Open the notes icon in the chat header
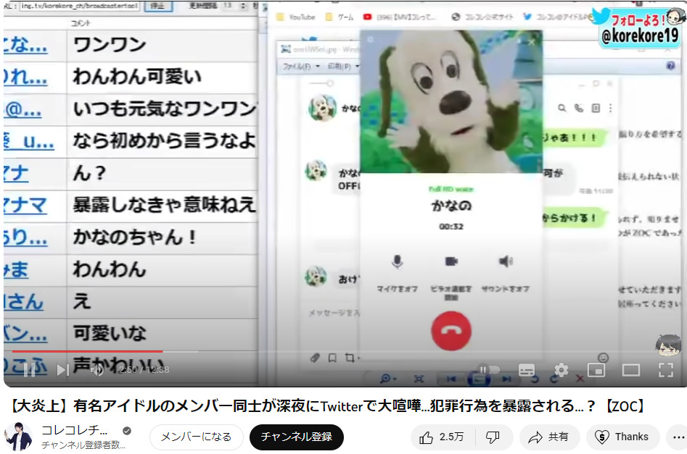687x454 pixels. [x=596, y=108]
